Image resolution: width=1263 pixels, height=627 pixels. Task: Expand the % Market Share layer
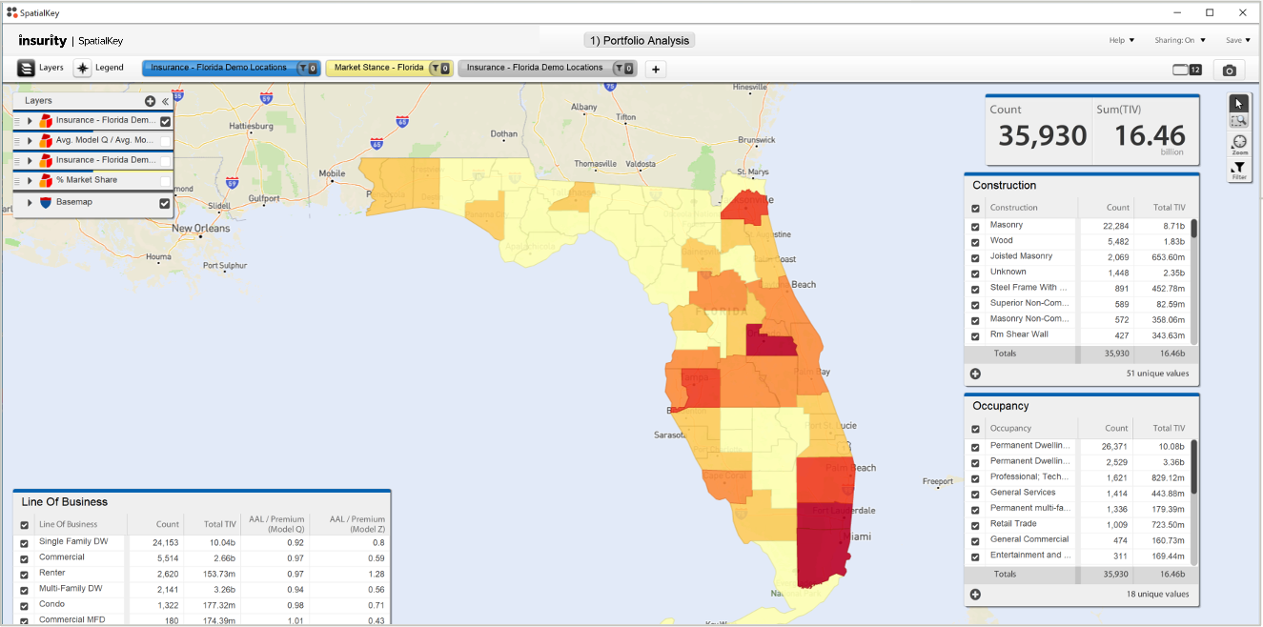click(x=30, y=180)
